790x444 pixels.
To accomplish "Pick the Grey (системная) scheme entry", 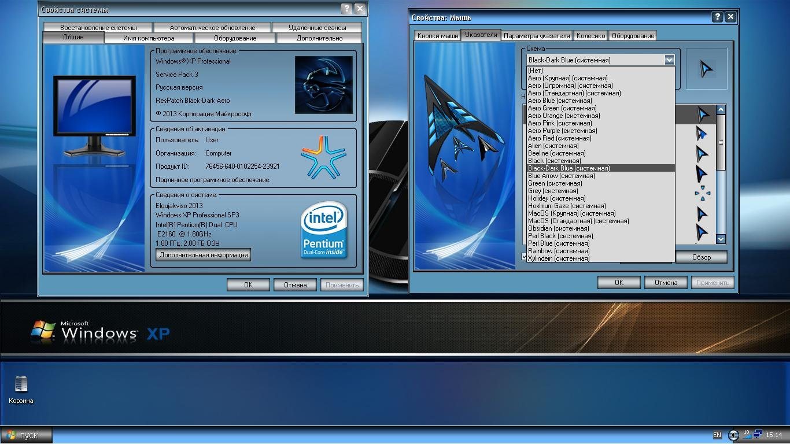I will (x=600, y=191).
